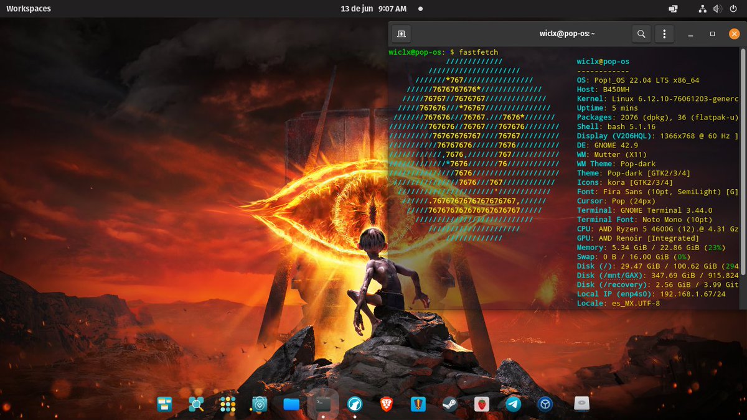Open the Workspaces overview
The width and height of the screenshot is (747, 420).
pyautogui.click(x=29, y=9)
